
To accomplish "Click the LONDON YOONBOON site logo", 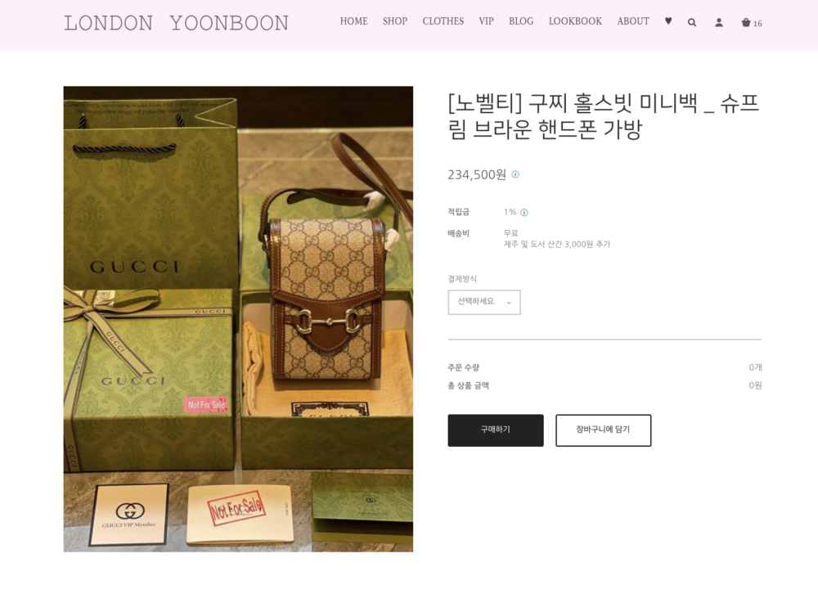I will point(177,23).
